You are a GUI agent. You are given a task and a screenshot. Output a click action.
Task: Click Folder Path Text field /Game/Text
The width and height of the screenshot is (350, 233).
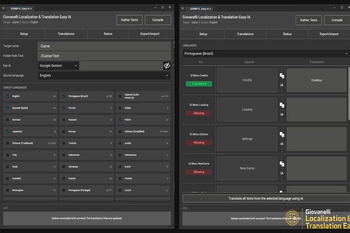click(x=104, y=56)
